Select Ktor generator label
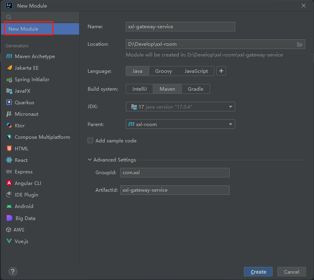The height and width of the screenshot is (280, 314). [20, 126]
